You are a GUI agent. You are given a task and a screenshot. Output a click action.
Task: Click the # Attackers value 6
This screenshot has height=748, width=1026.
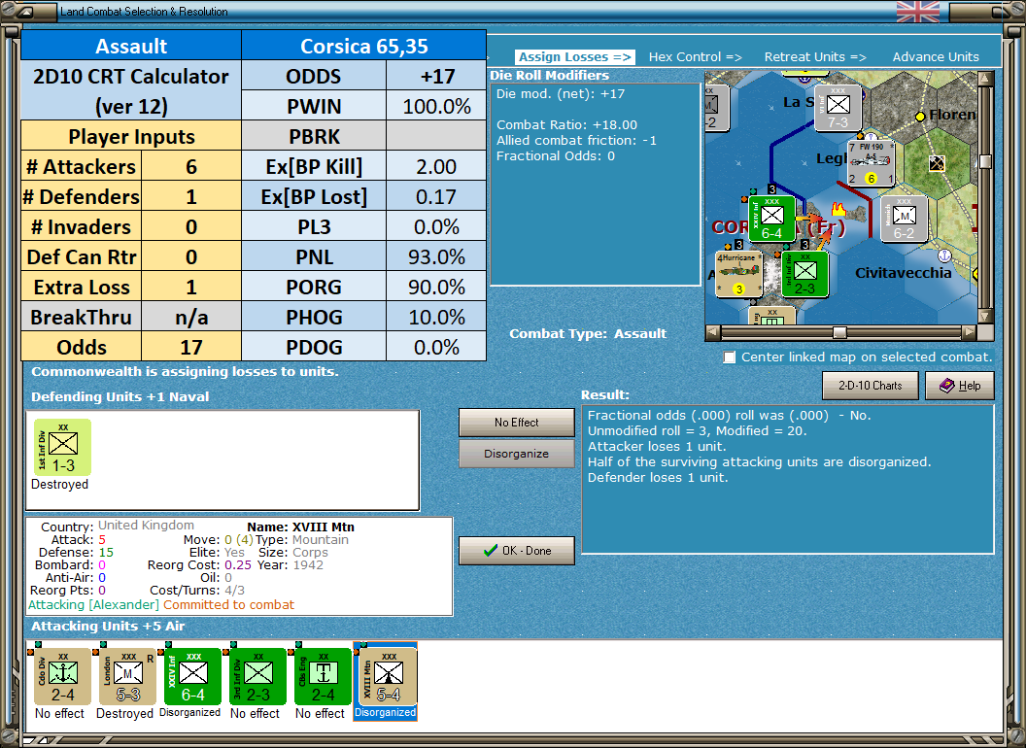pyautogui.click(x=191, y=167)
